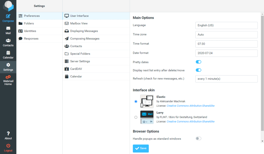The height and width of the screenshot is (154, 264).
Task: Open the Folders settings section
Action: tap(29, 24)
